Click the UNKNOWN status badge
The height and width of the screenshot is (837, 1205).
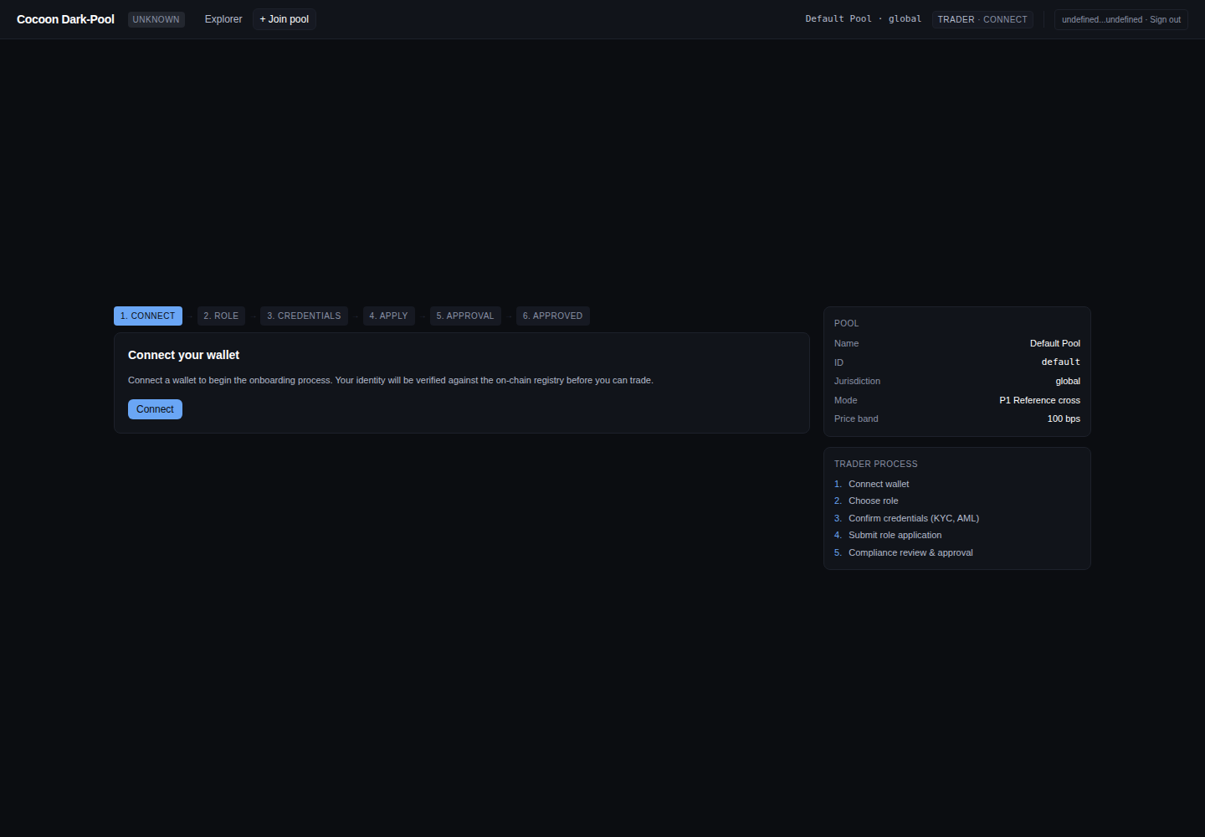pos(156,19)
